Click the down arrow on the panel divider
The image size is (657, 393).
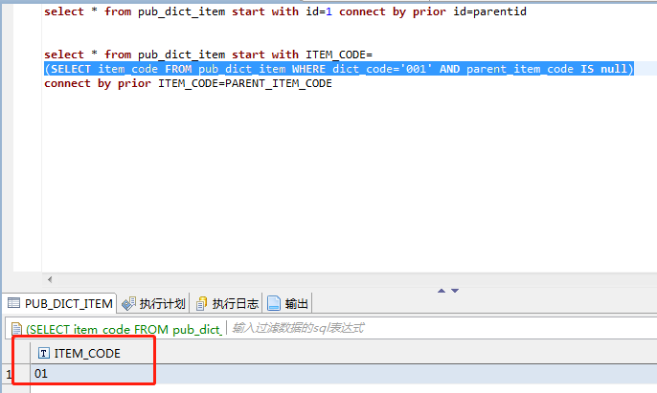pyautogui.click(x=455, y=291)
